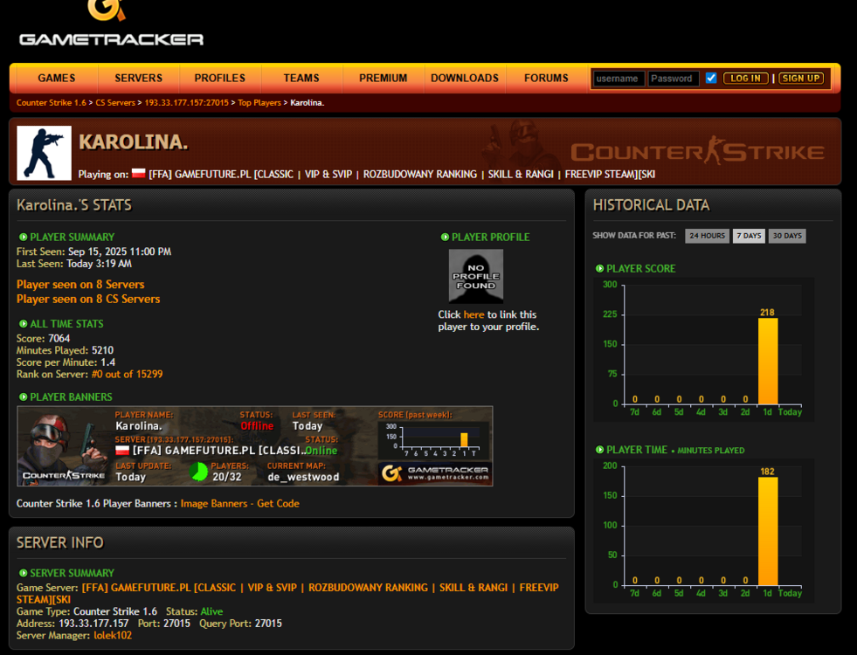Screen dimensions: 857x655
Task: Switch historical data to 30 Days
Action: (787, 236)
